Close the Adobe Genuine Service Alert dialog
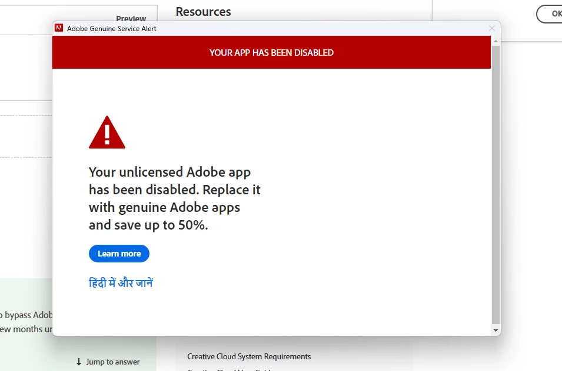562x371 pixels. (492, 28)
